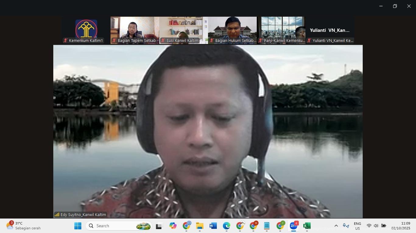Click Edy Suyitno's signal strength icon
Image resolution: width=416 pixels, height=233 pixels.
click(x=57, y=215)
